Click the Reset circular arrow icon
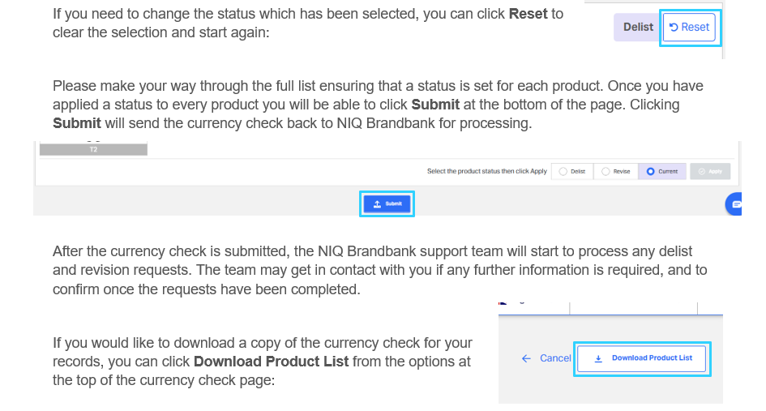Screen dimensions: 766x411 tap(673, 28)
